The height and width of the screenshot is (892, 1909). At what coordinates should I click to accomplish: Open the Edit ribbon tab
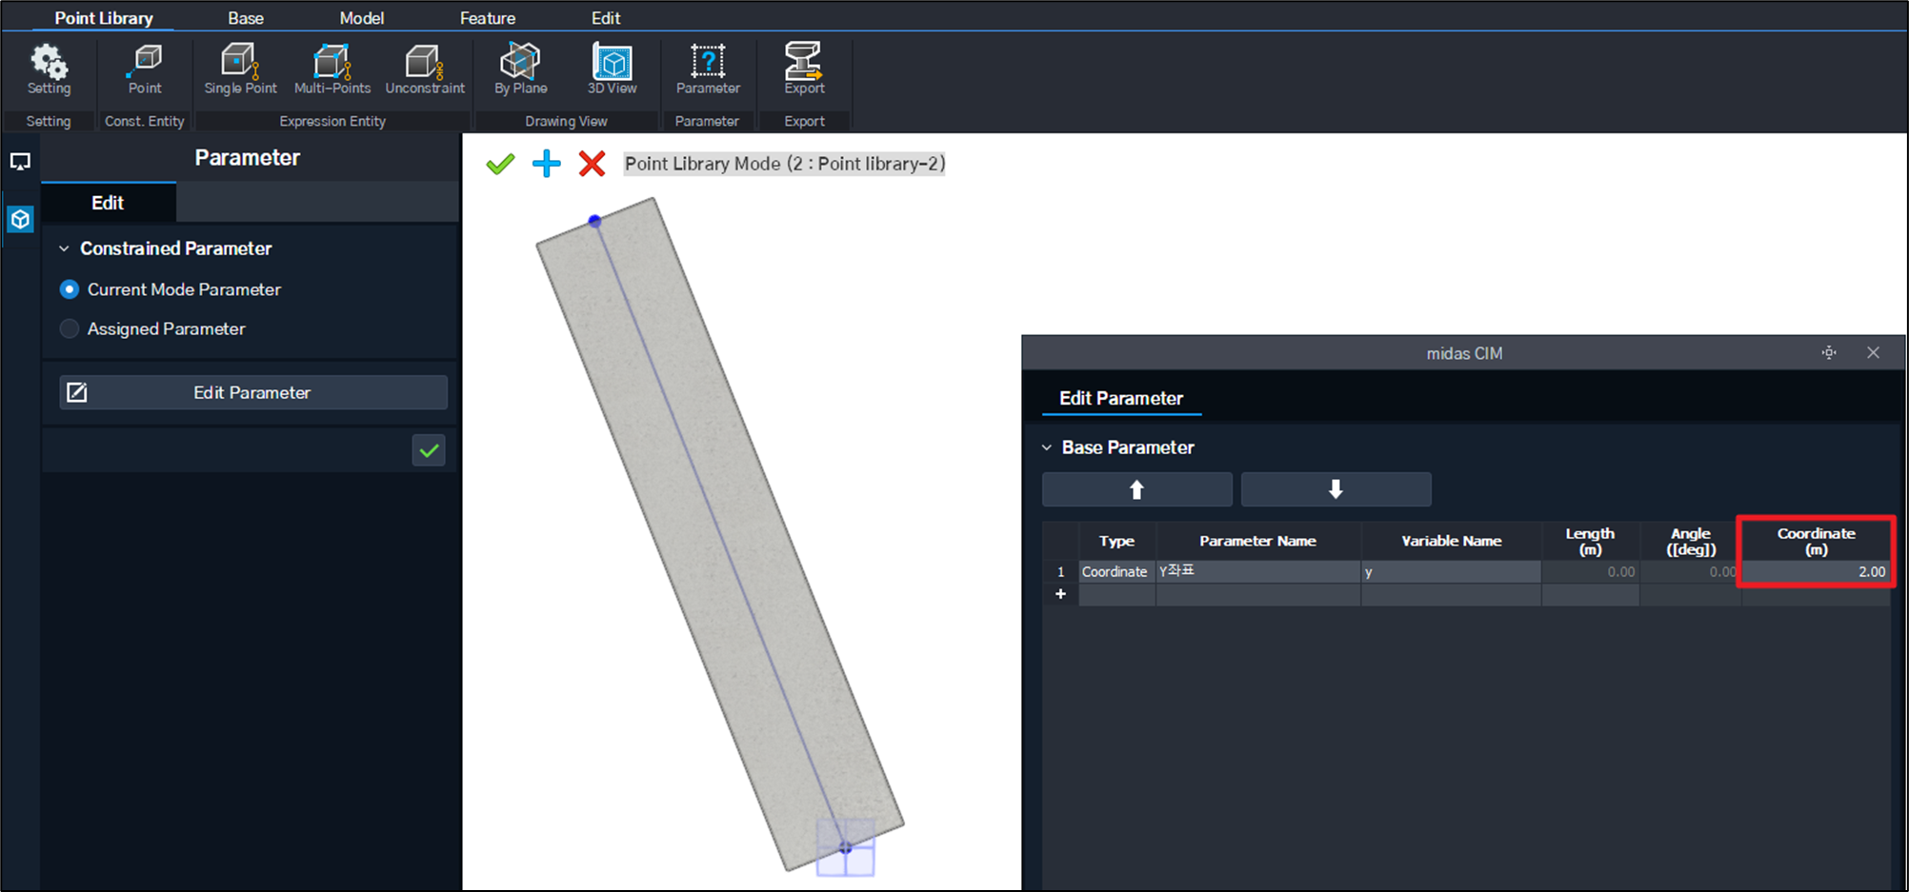point(606,17)
